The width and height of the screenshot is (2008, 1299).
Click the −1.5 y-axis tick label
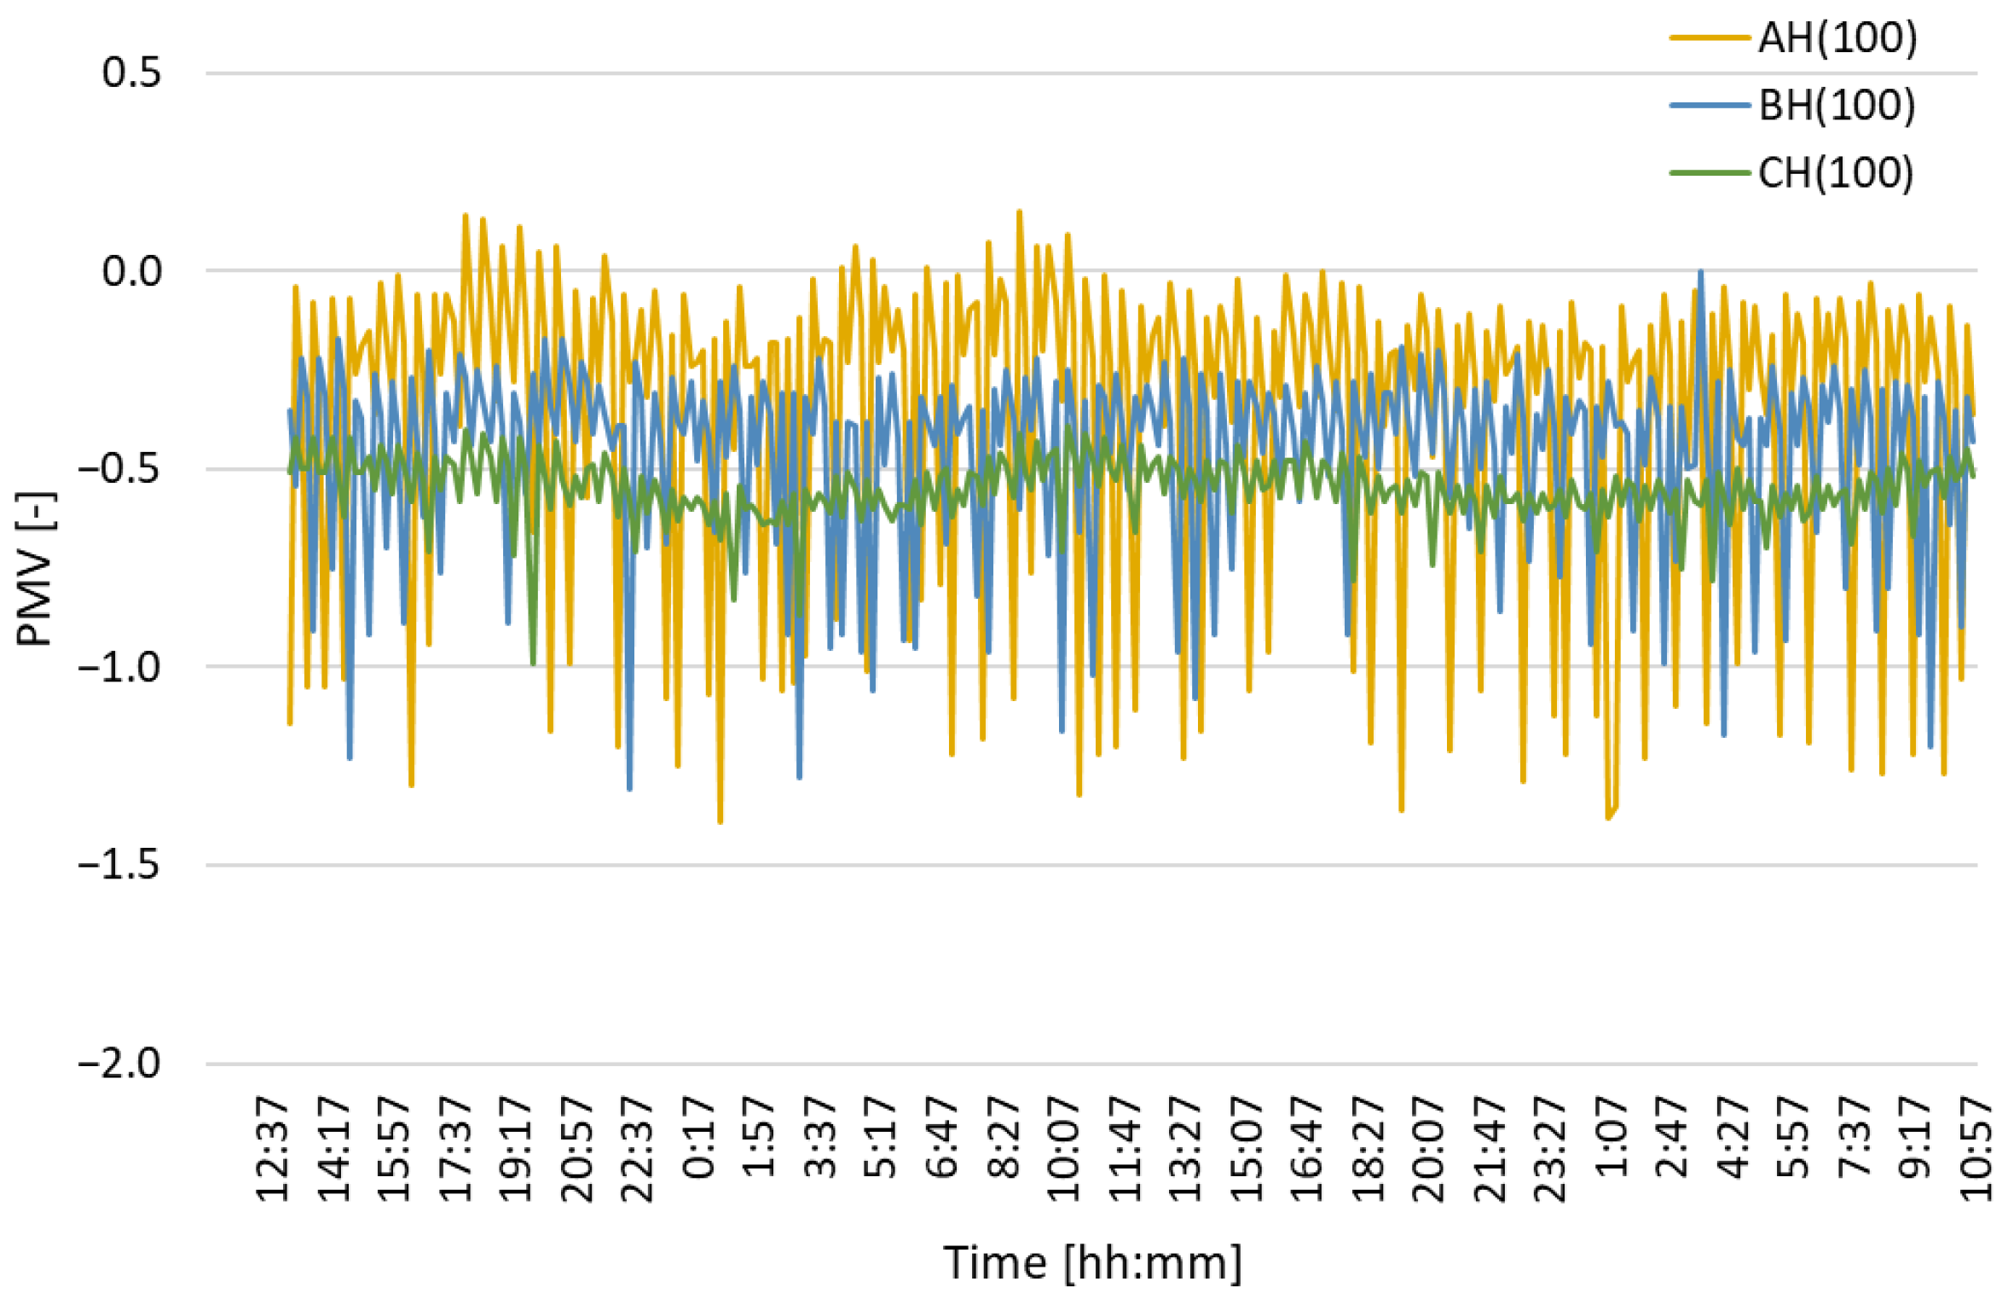119,866
